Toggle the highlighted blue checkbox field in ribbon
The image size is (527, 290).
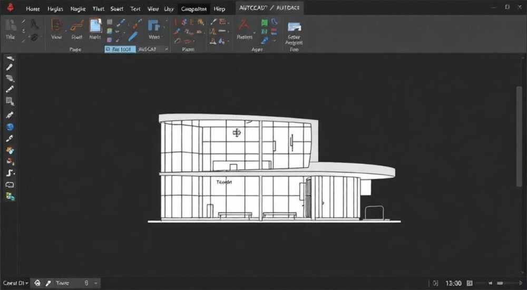[x=120, y=49]
